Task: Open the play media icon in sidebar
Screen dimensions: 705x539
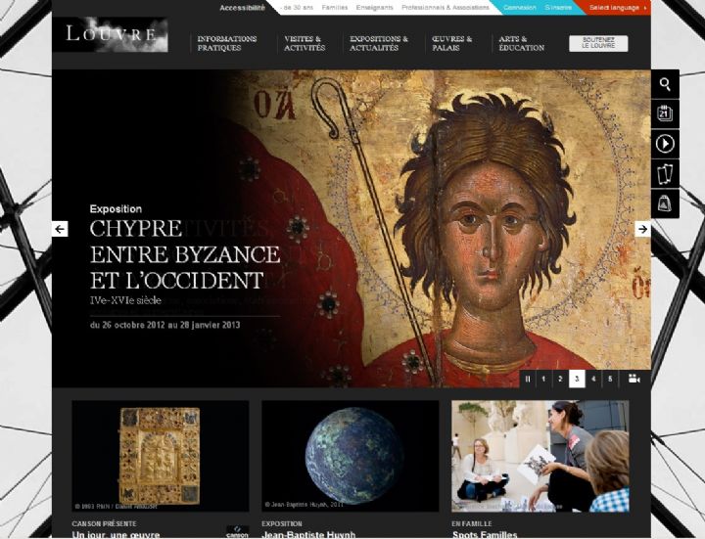Action: (x=665, y=144)
